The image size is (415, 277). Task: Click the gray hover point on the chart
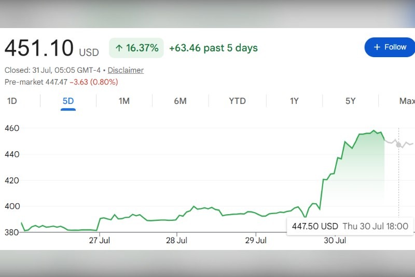pos(398,144)
